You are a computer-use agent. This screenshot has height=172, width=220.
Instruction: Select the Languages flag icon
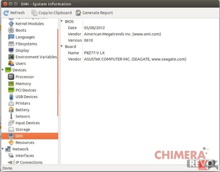[11, 37]
